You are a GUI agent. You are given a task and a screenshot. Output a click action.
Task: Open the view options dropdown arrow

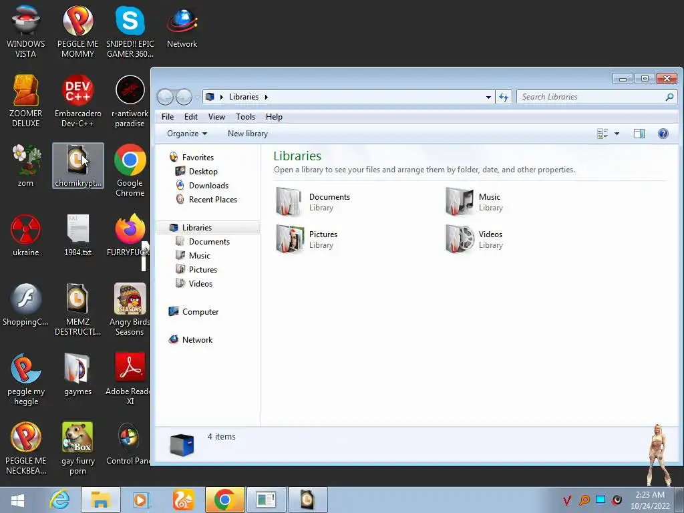pos(617,134)
